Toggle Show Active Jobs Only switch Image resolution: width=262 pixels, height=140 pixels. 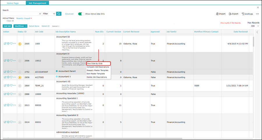tap(81, 14)
